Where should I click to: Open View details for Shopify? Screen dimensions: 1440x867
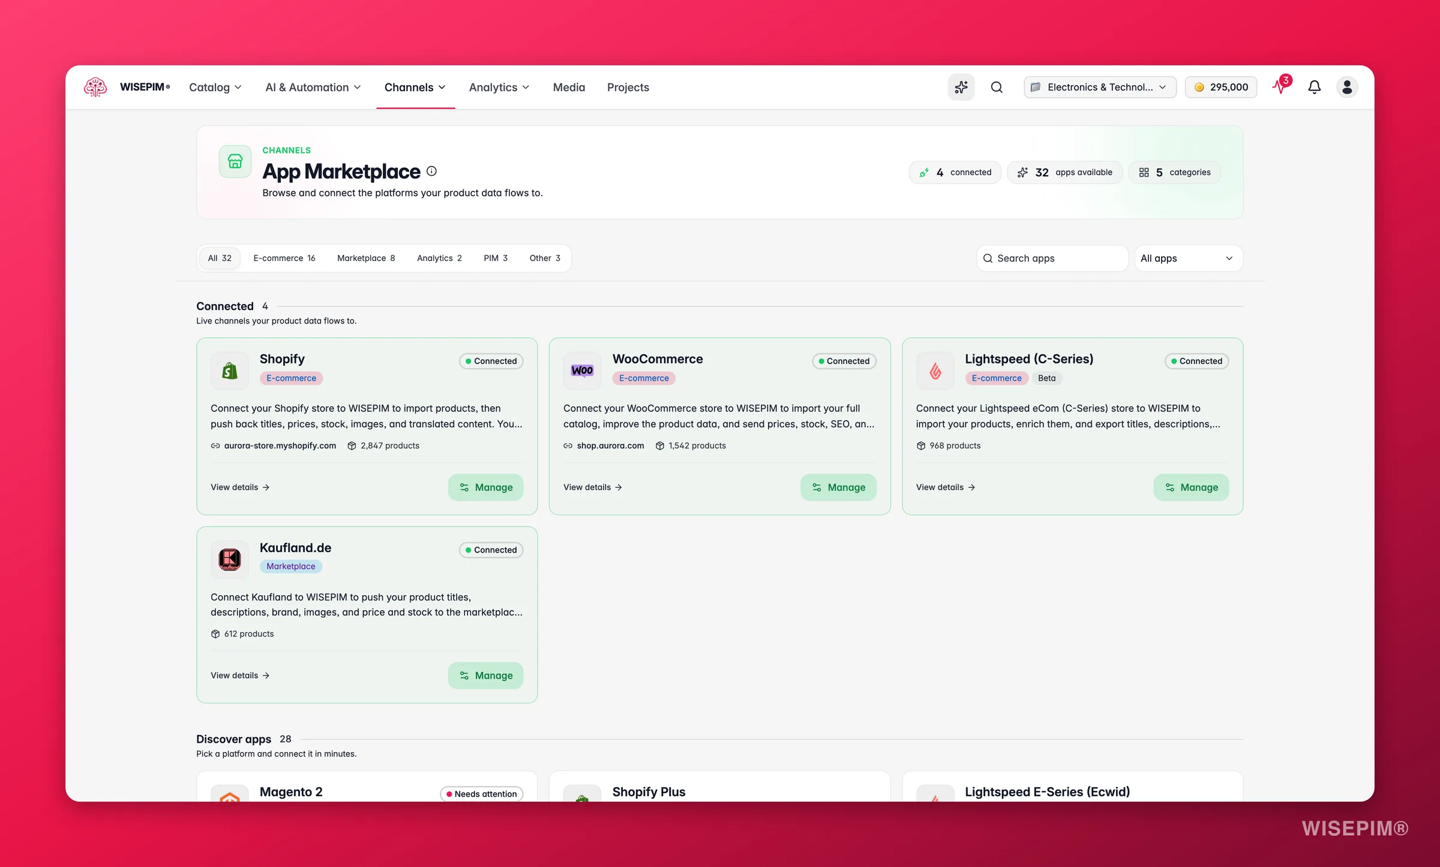[x=240, y=487]
